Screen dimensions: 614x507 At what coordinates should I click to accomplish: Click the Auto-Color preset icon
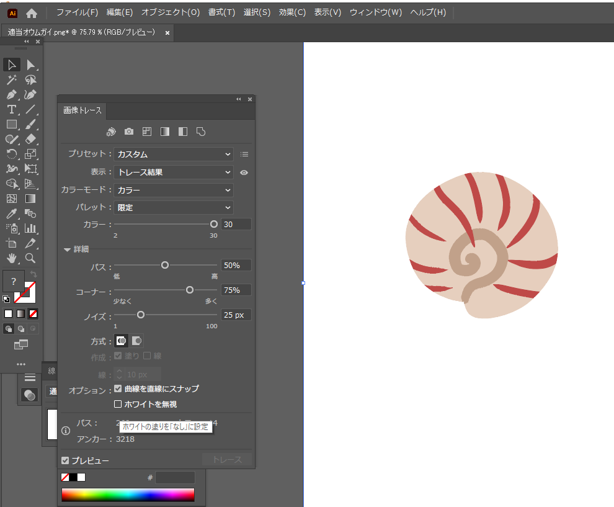tap(110, 132)
